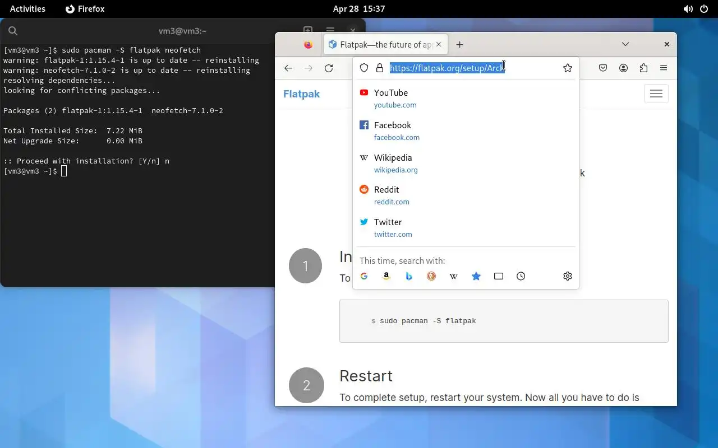Viewport: 718px width, 448px height.
Task: Search this time with Wikipedia icon
Action: click(454, 276)
